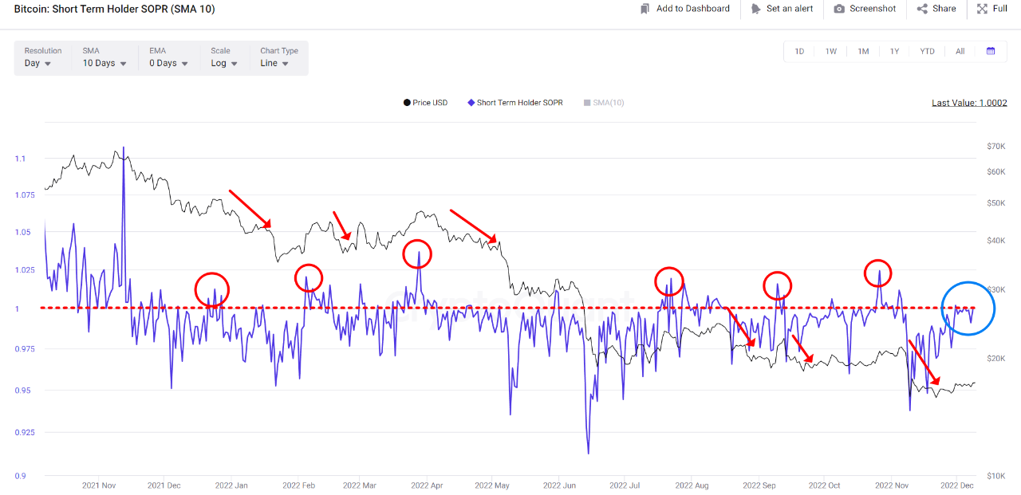Select the 1M time range tab
The image size is (1021, 495).
pyautogui.click(x=862, y=51)
